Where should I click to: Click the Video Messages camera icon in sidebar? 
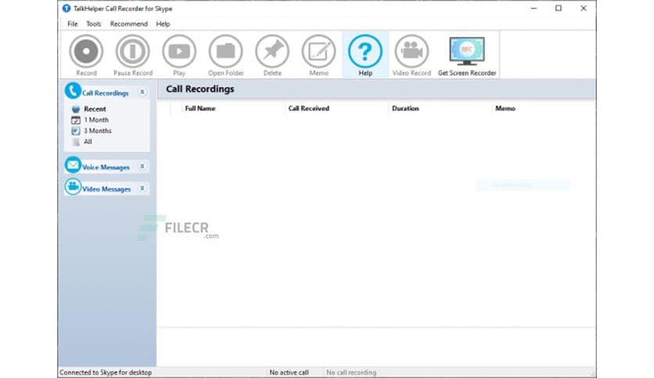tap(73, 187)
